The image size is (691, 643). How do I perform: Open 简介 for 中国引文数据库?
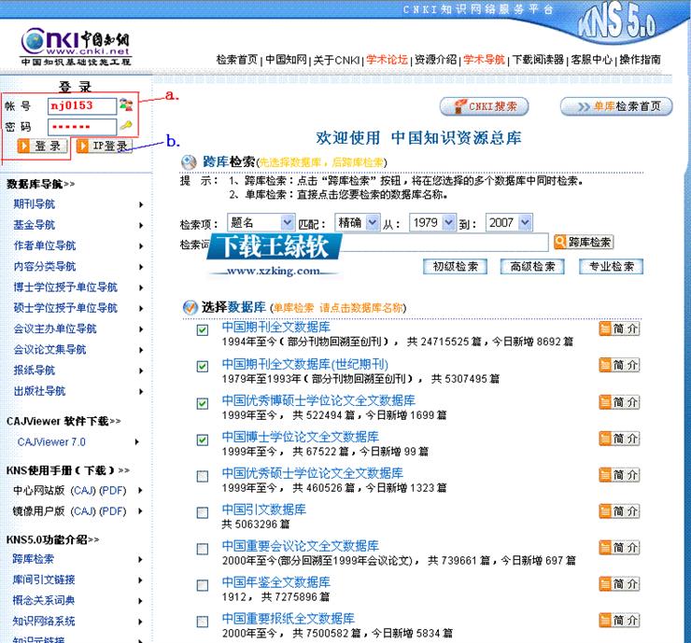click(x=619, y=511)
